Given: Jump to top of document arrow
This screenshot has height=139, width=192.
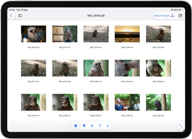Looking at the screenshot, I should point(100,126).
